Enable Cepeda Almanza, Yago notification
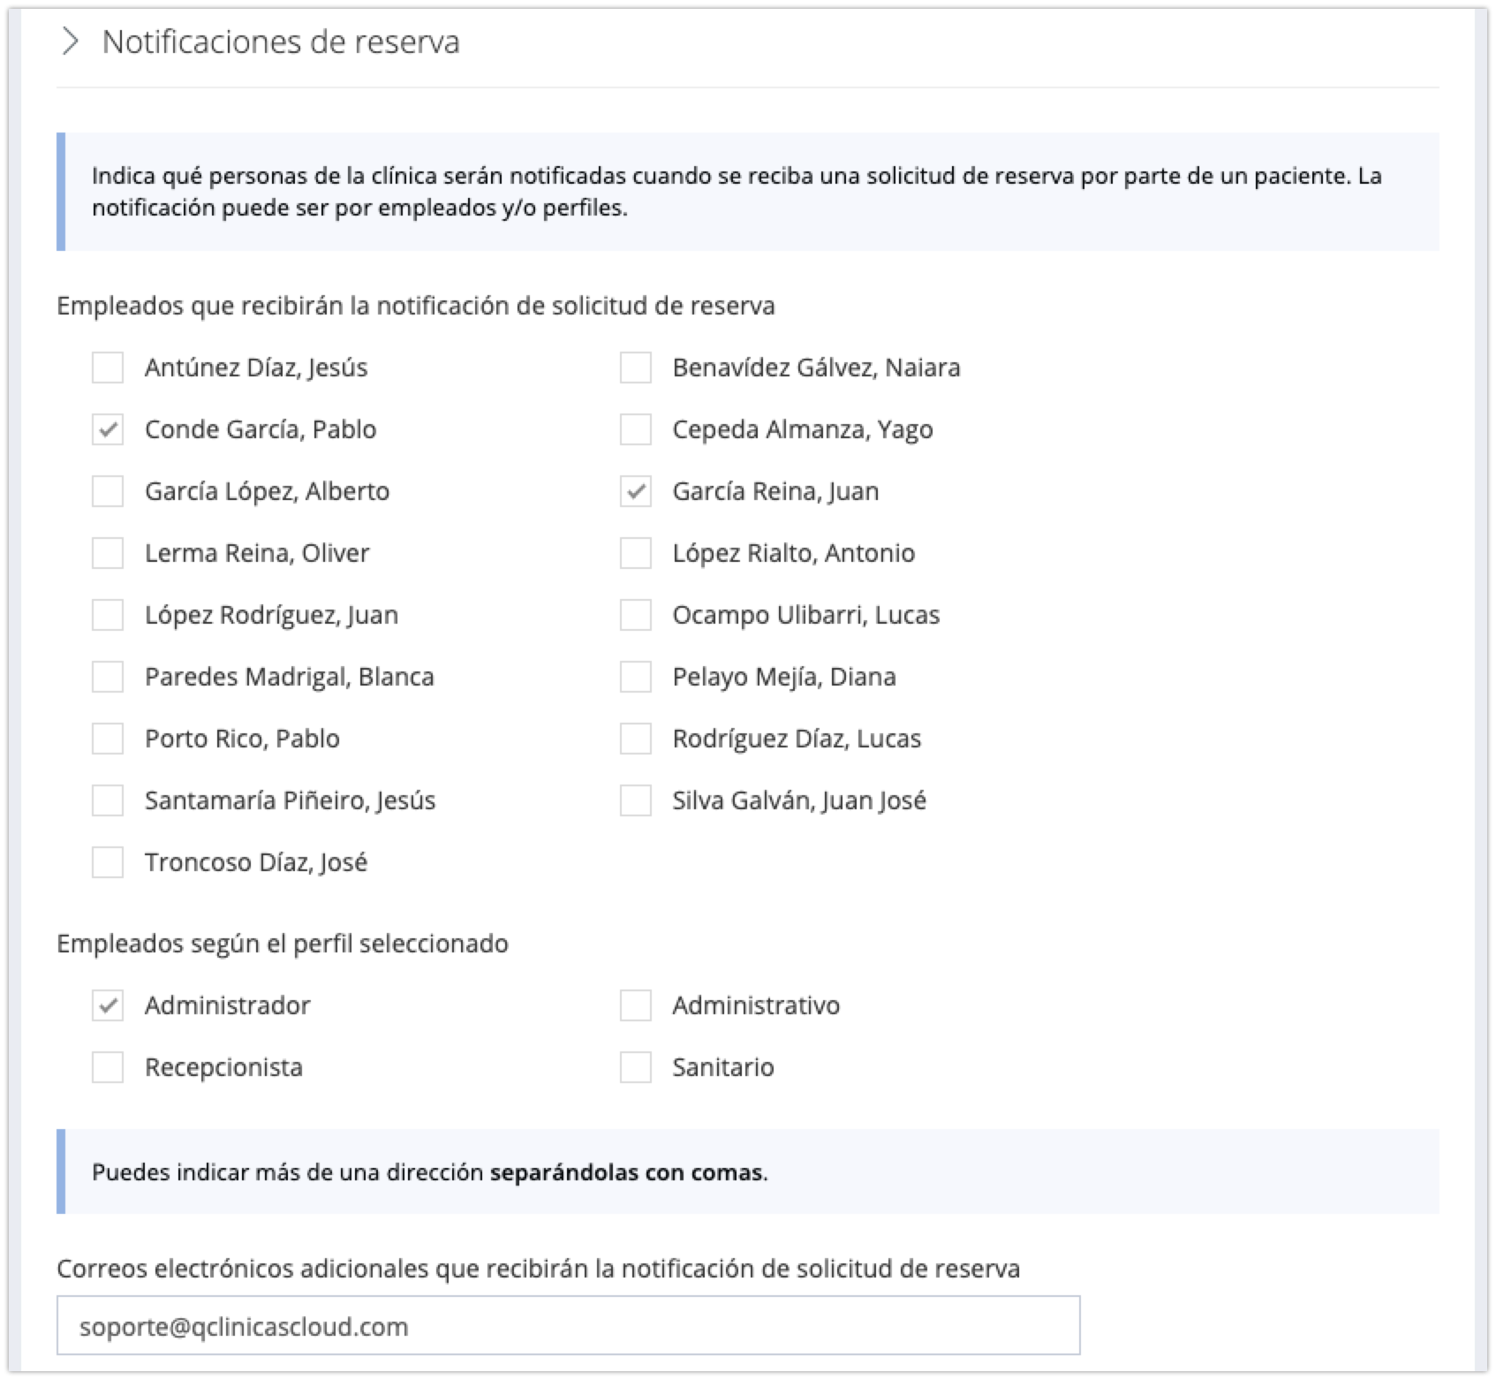Viewport: 1496px width, 1380px height. tap(636, 429)
